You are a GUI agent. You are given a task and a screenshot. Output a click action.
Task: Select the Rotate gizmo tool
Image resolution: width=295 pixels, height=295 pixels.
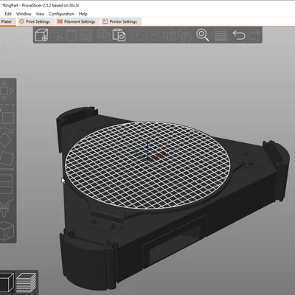6,138
